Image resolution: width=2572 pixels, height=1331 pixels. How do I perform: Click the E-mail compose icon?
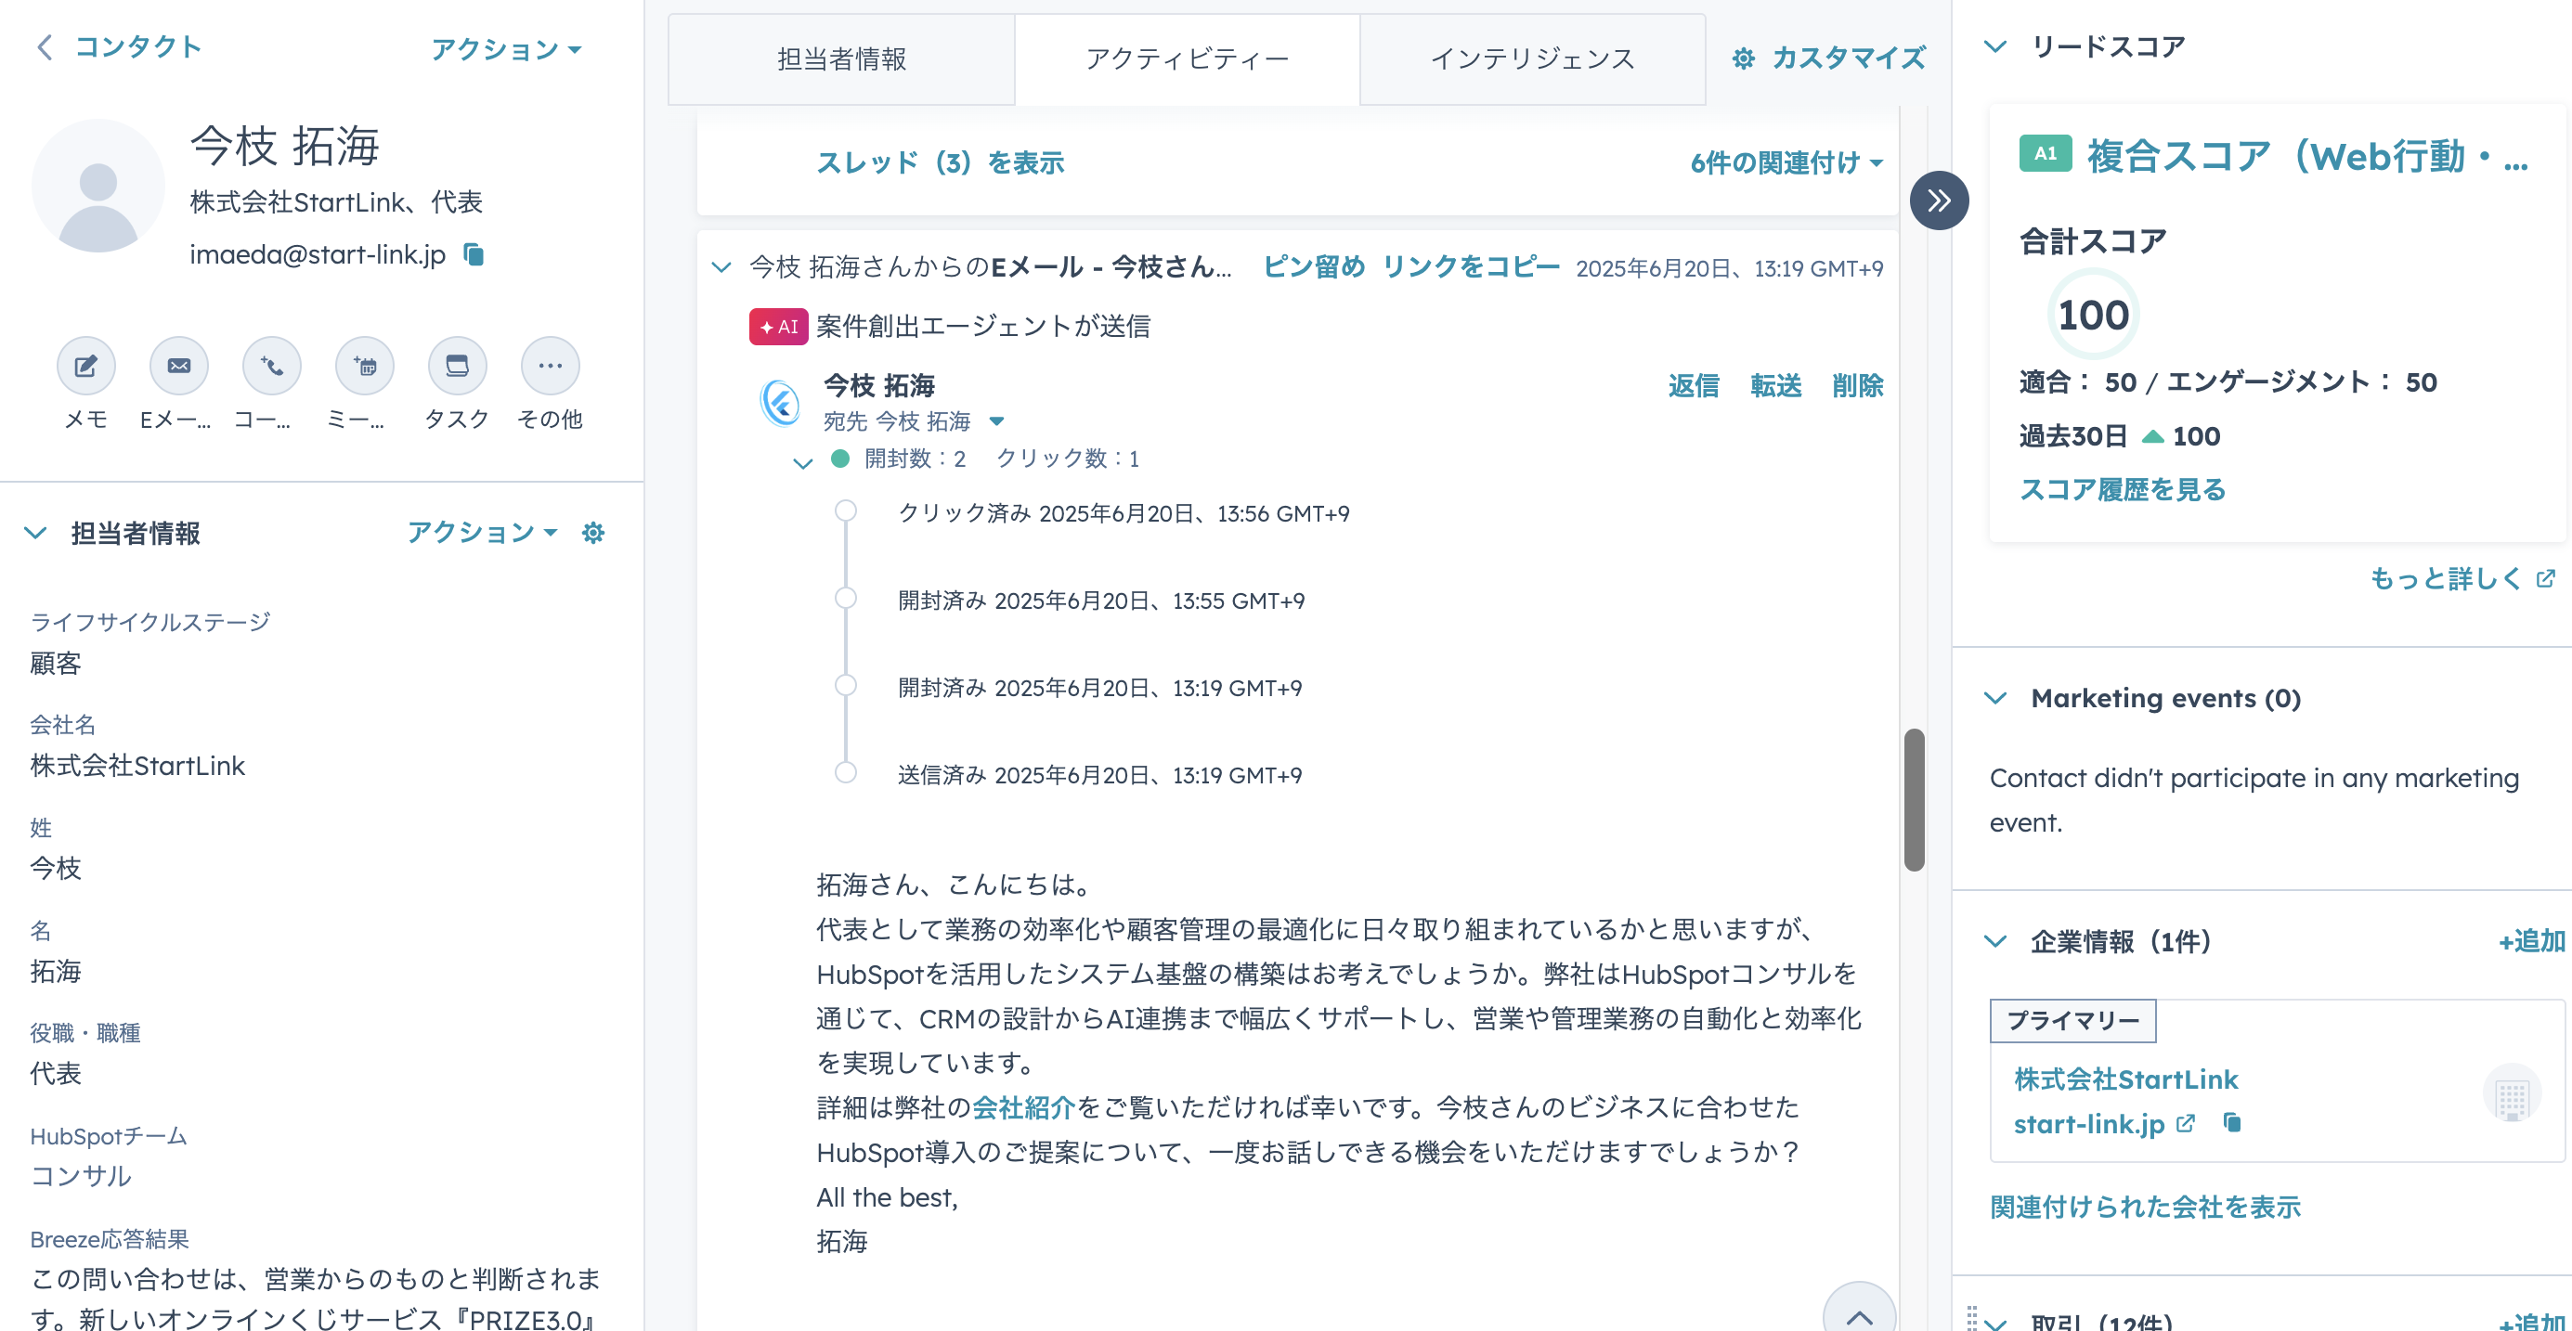[x=178, y=367]
